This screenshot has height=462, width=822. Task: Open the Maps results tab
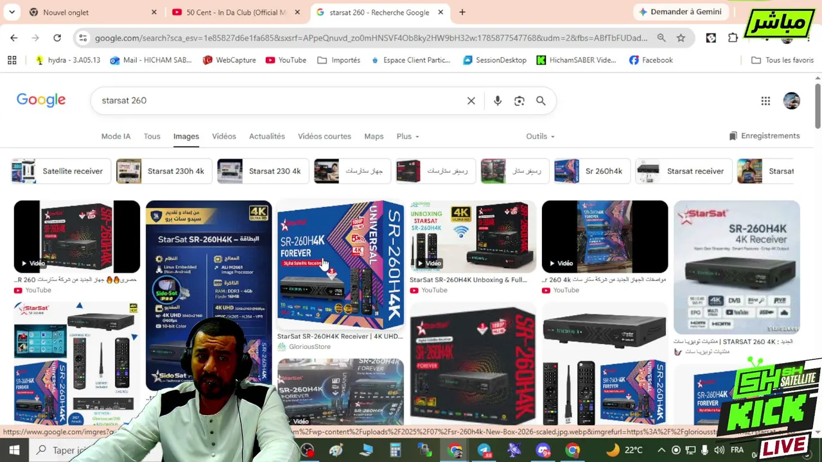pyautogui.click(x=374, y=136)
